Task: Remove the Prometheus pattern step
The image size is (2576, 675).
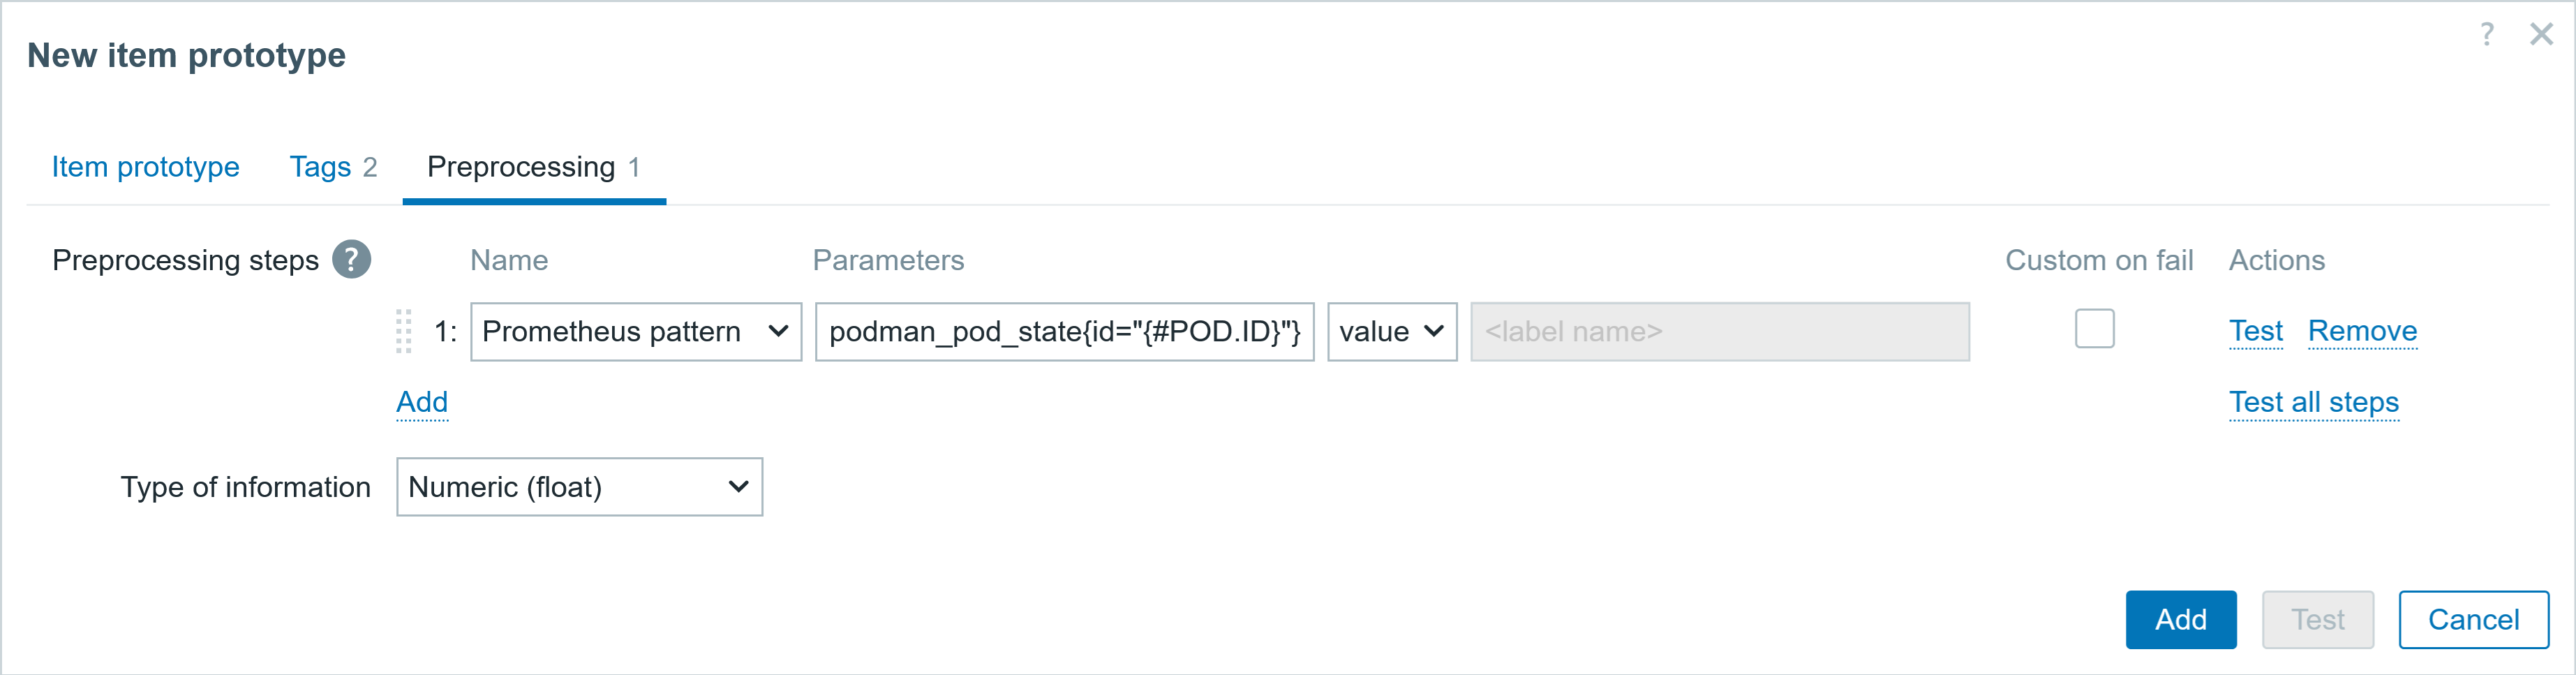Action: point(2362,331)
